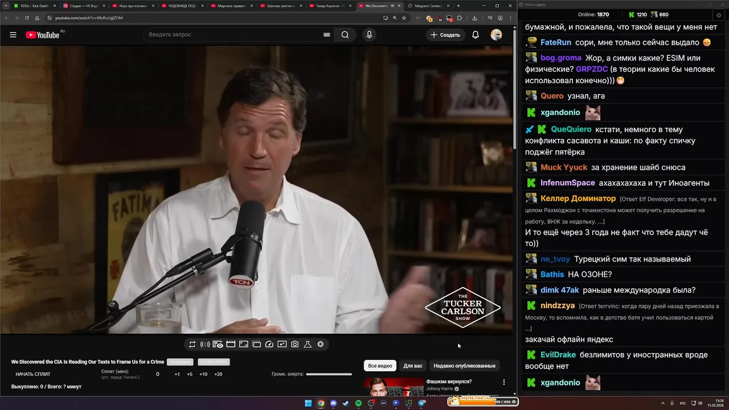Click the eye overlay icon in video toolbar
Image resolution: width=729 pixels, height=410 pixels.
218,345
